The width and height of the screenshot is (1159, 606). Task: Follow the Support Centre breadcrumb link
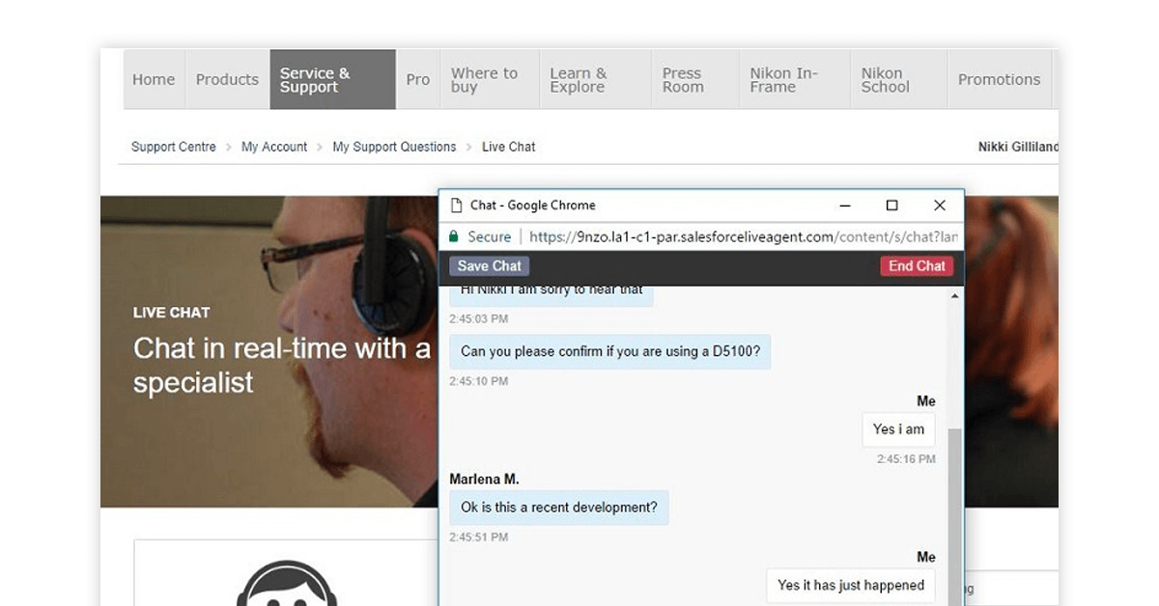tap(174, 147)
